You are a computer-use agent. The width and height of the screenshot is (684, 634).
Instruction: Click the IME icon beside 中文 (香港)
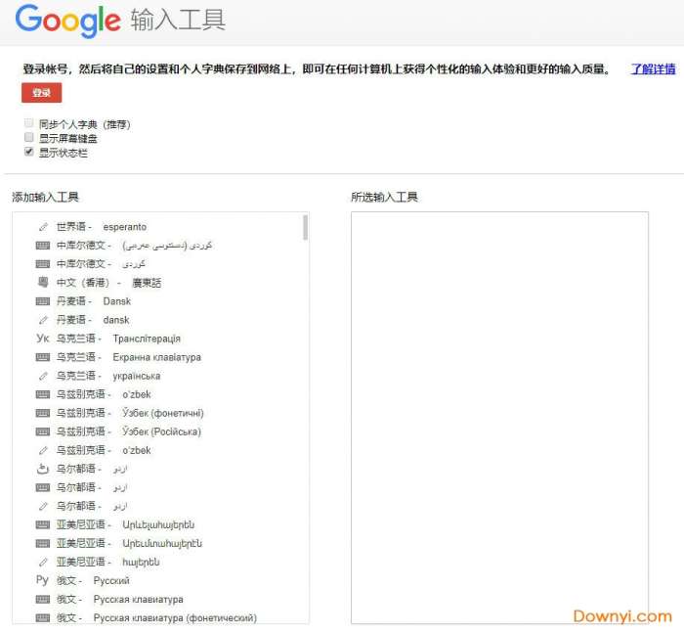point(43,282)
